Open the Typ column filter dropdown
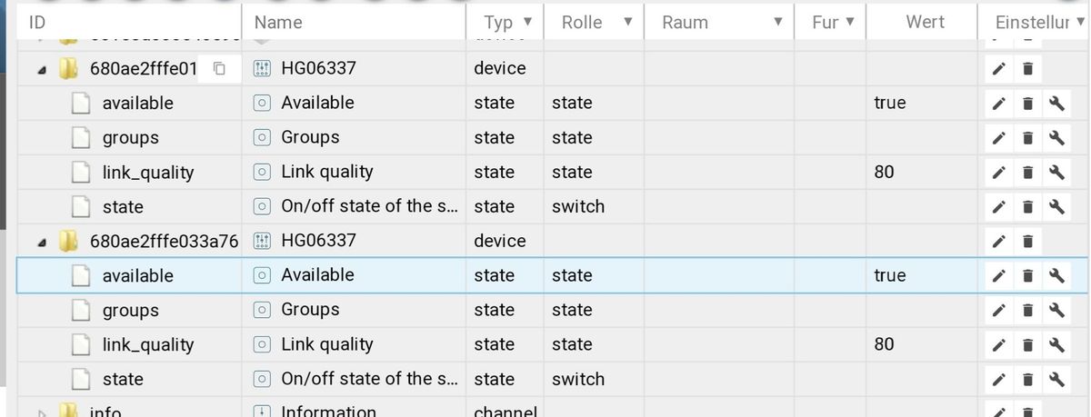This screenshot has height=417, width=1091. coord(528,23)
